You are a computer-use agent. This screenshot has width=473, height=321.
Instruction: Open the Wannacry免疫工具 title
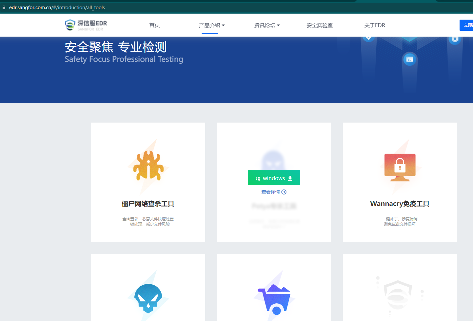point(400,204)
